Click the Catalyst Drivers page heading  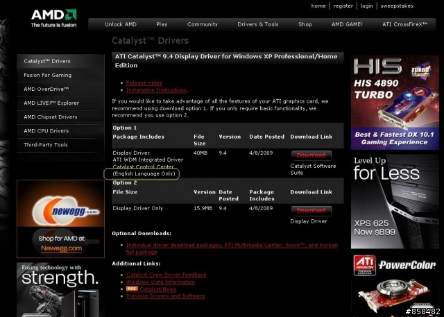[150, 40]
